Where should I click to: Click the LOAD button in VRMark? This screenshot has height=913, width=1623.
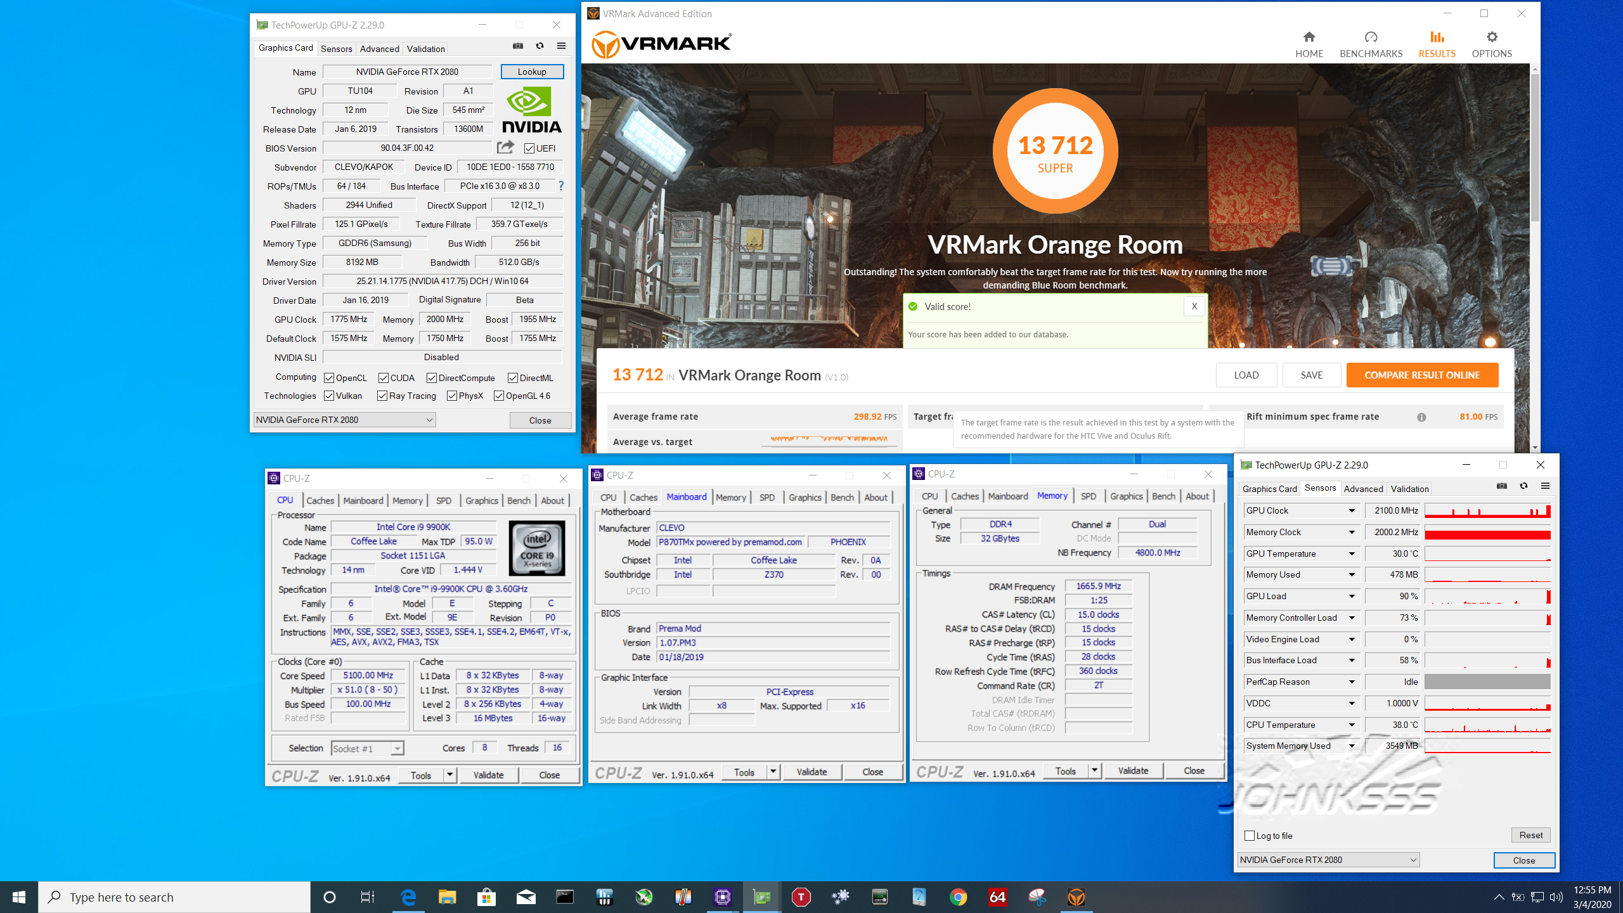pos(1246,375)
